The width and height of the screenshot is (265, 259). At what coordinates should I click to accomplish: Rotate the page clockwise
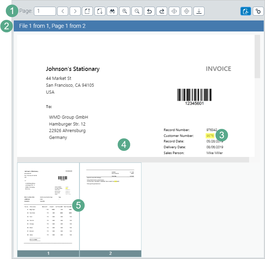(x=161, y=11)
